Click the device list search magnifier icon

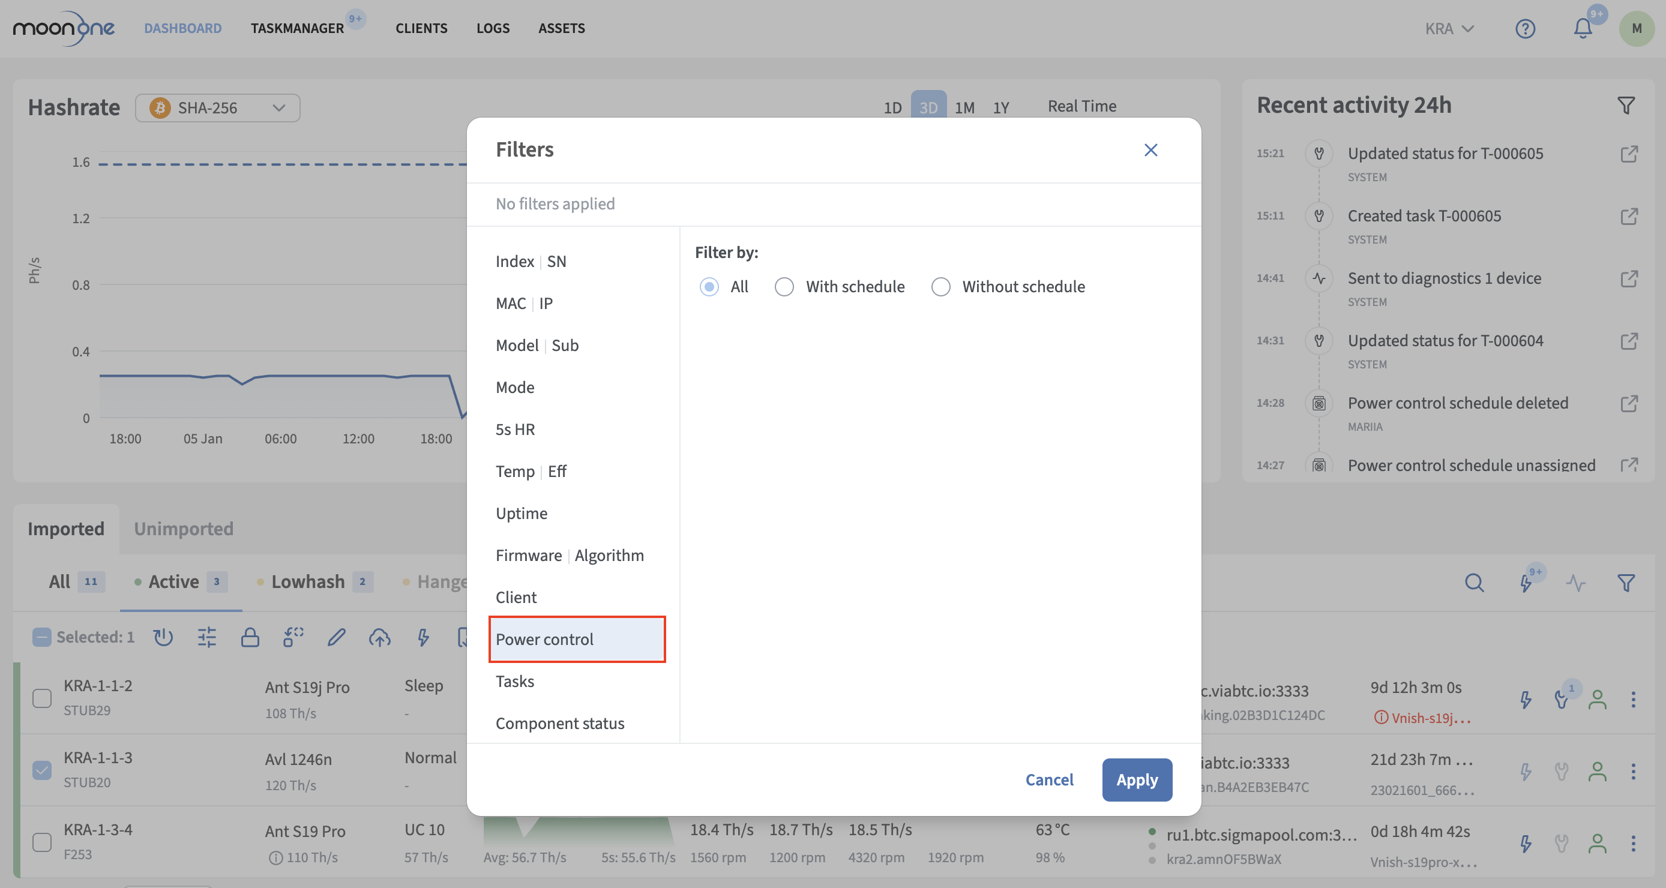(1474, 583)
